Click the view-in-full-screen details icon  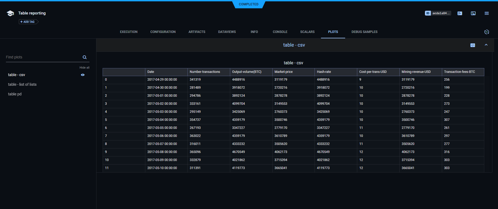point(473,13)
